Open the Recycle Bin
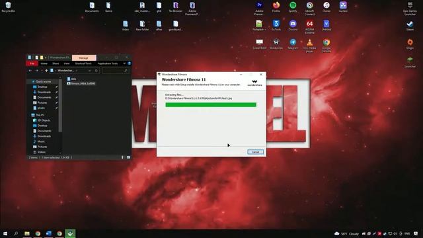This screenshot has width=423, height=238. [8, 7]
